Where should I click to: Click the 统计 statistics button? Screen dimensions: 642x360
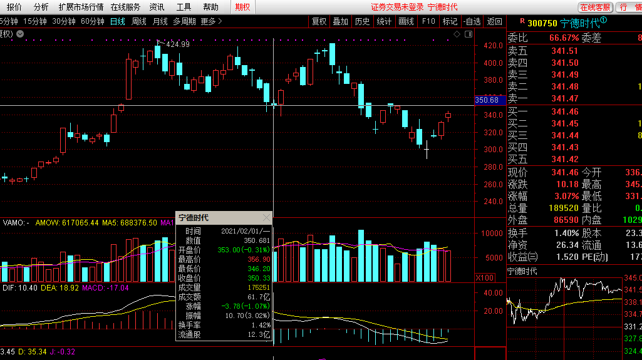point(384,21)
